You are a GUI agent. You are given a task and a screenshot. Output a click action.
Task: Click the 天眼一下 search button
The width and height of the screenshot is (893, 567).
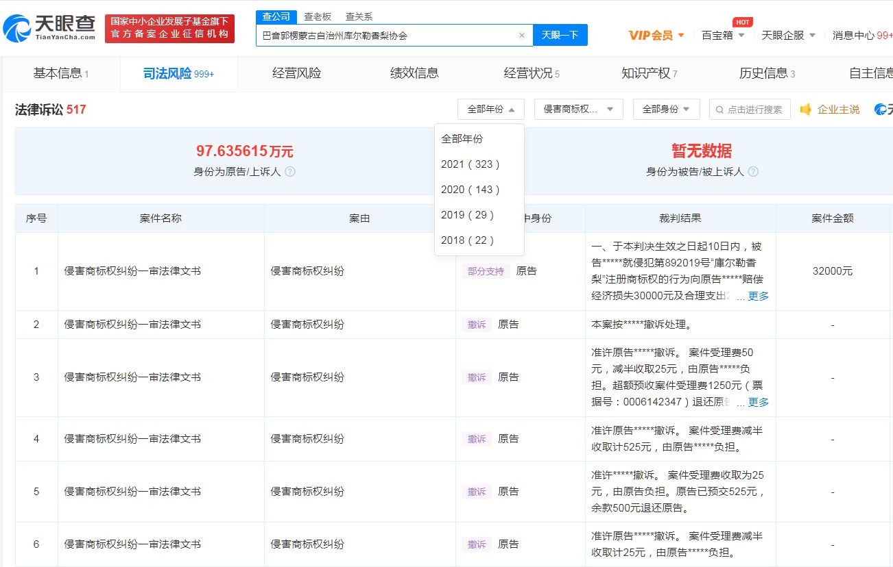pos(560,35)
